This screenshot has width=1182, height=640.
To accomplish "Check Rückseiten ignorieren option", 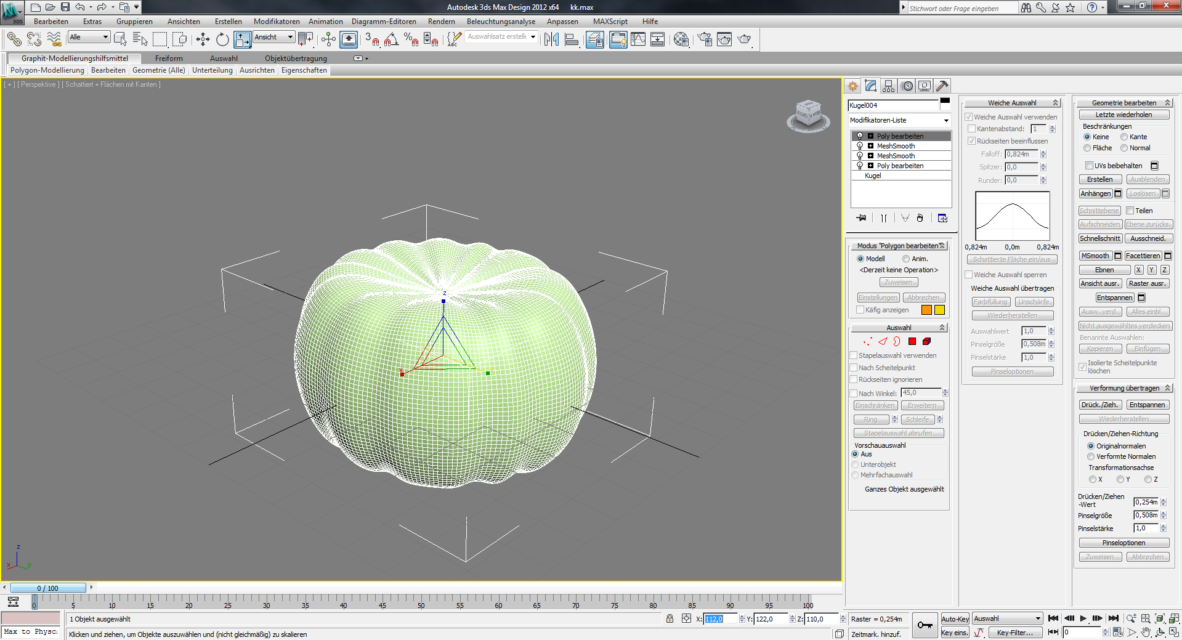I will [854, 379].
